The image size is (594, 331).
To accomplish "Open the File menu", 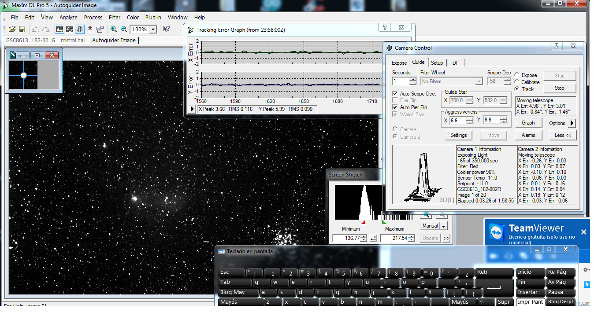I will [15, 18].
